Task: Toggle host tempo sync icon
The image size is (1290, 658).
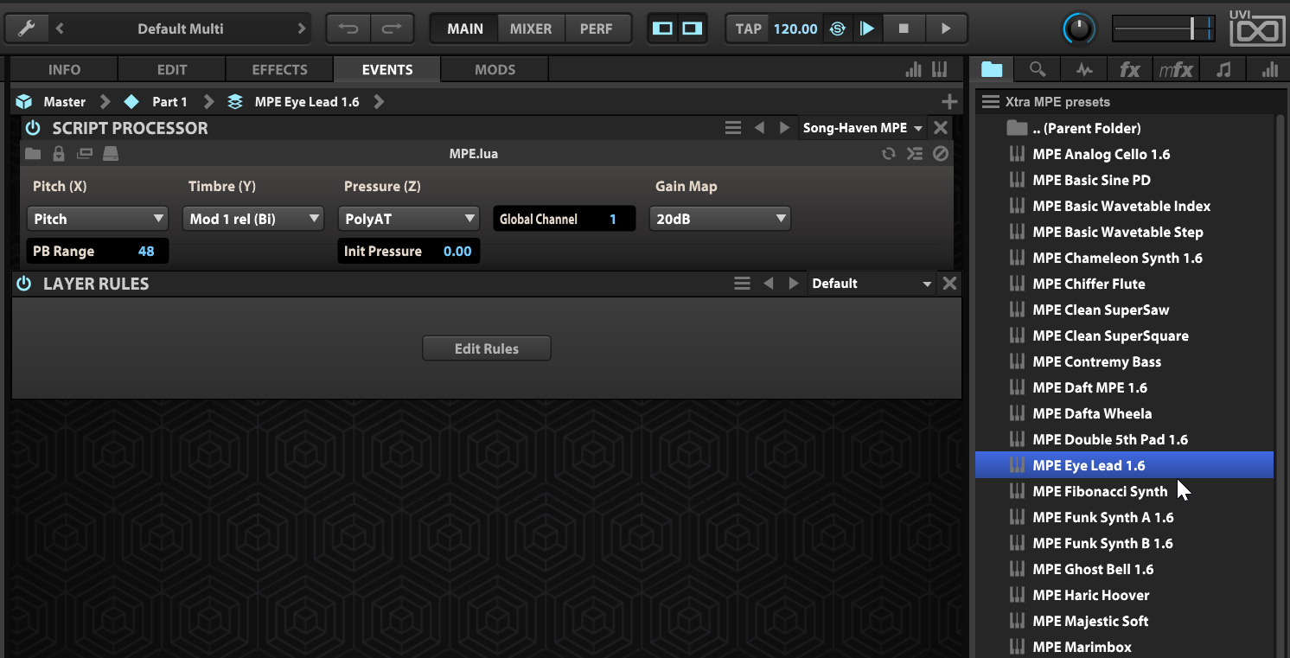Action: (837, 29)
